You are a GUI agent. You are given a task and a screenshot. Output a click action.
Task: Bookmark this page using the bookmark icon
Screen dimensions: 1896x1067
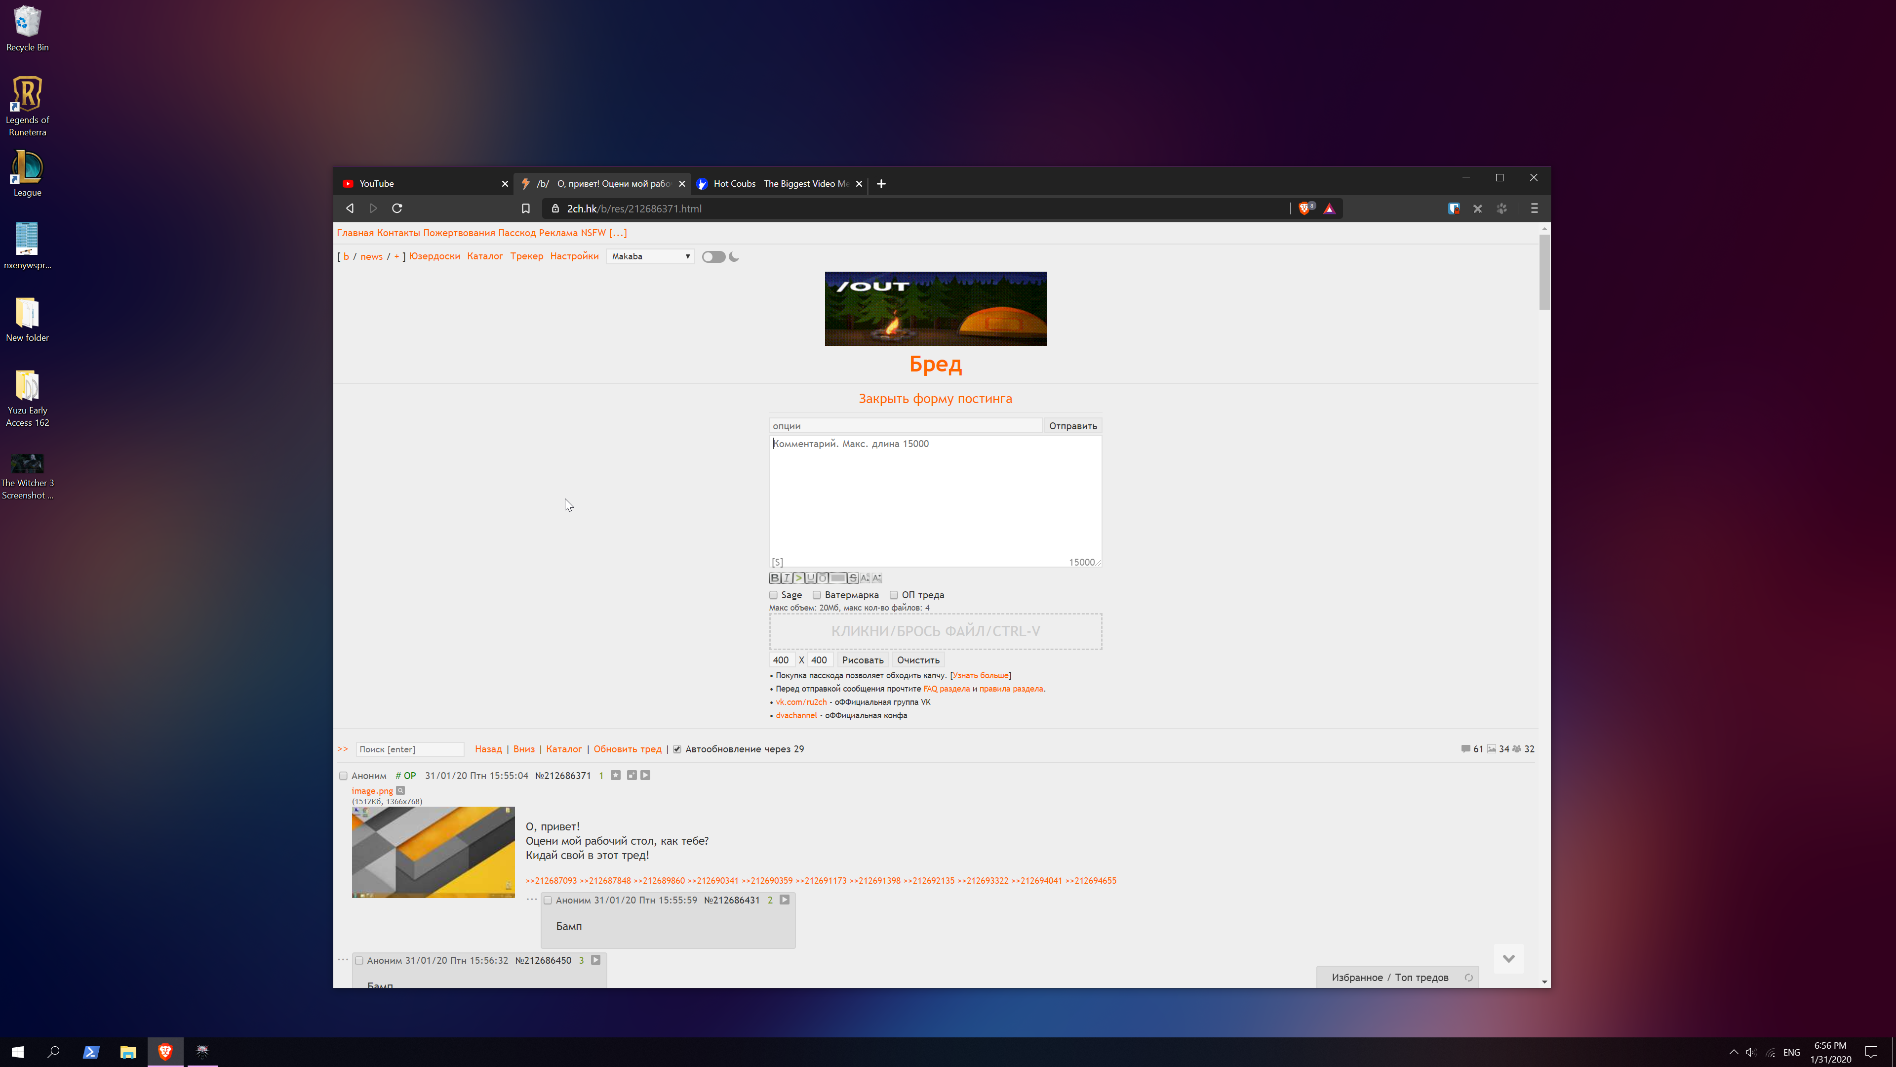point(525,208)
